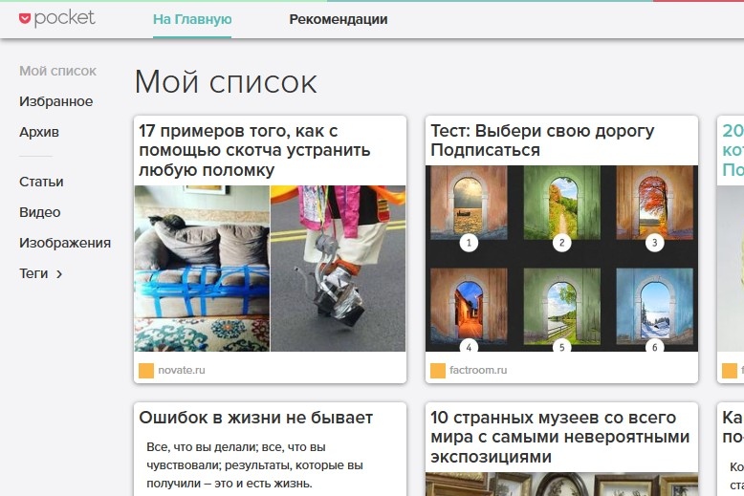Image resolution: width=744 pixels, height=496 pixels.
Task: Switch to the Рекомендации tab
Action: (x=339, y=19)
